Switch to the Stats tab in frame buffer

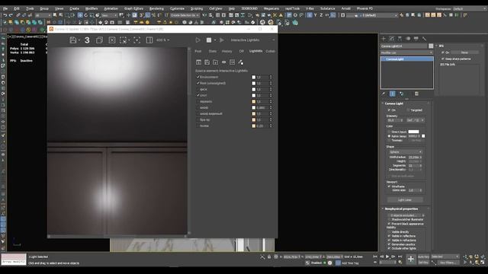click(x=213, y=51)
